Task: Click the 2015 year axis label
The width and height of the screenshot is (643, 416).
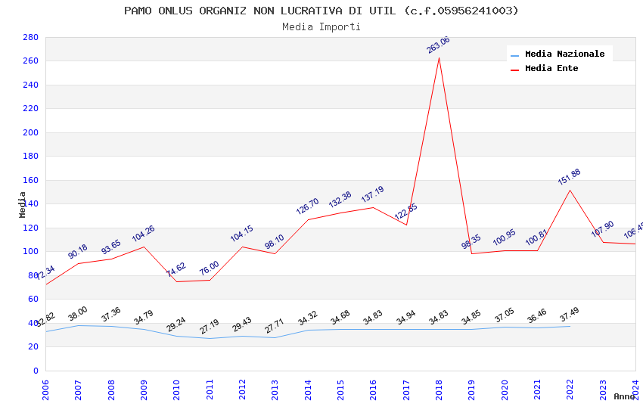Action: (x=340, y=390)
